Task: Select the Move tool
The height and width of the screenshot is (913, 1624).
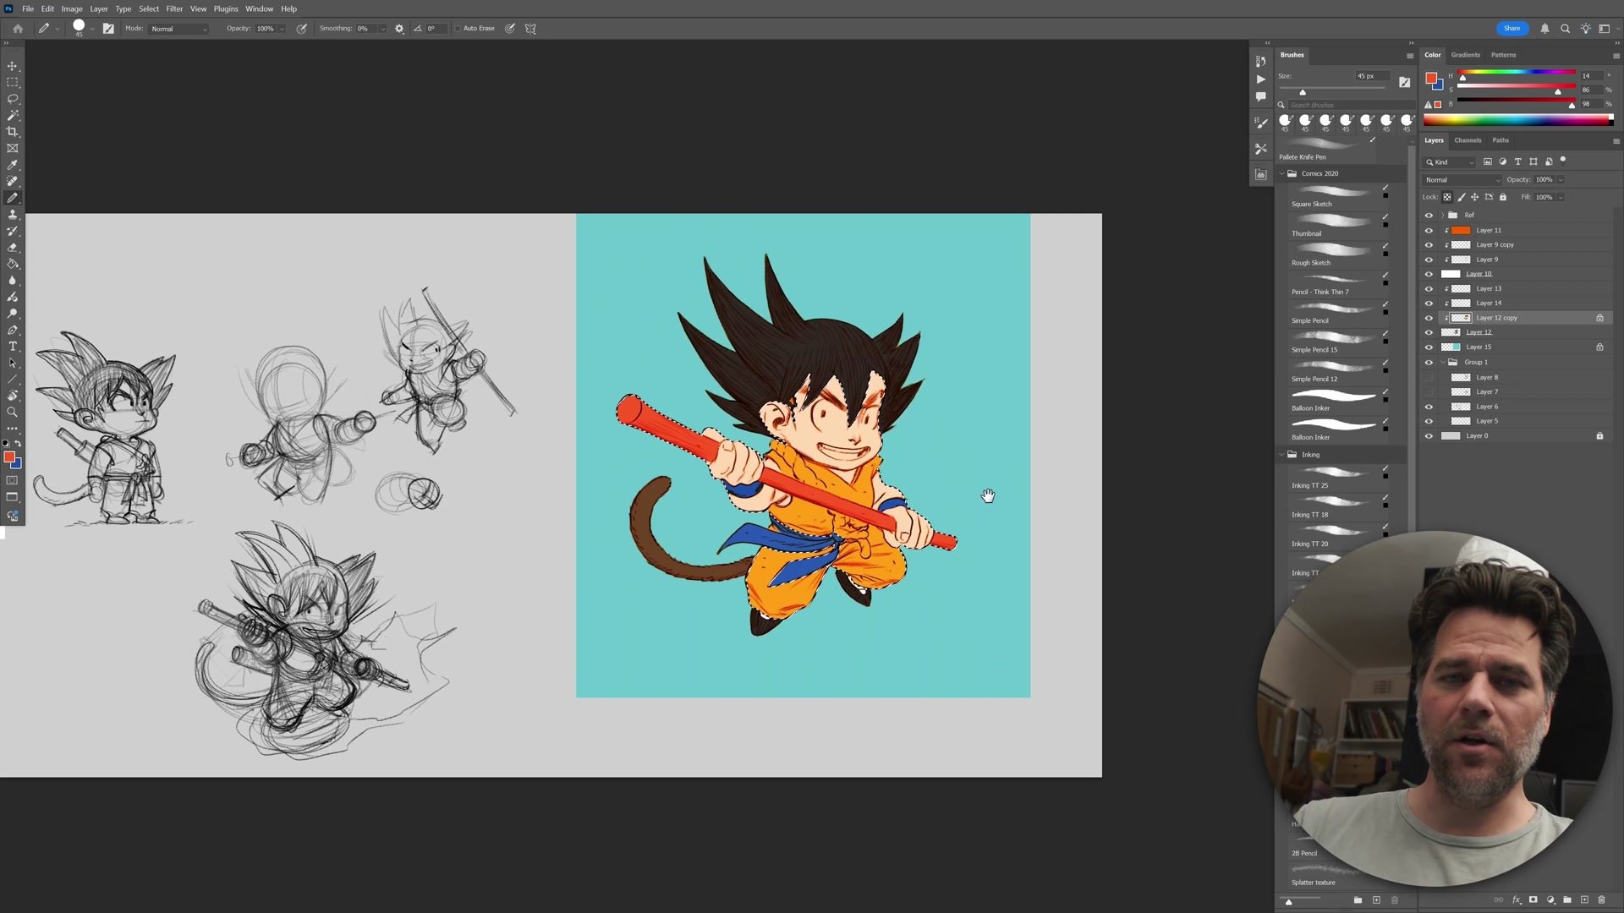Action: [12, 66]
